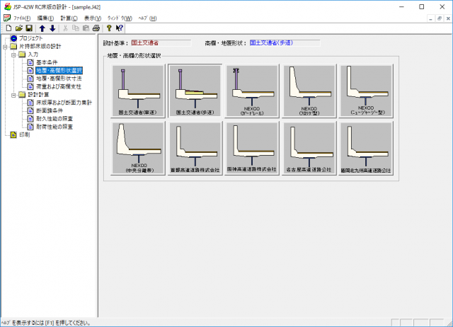Choose the NEXCO (ガードレール) shape option
This screenshot has width=453, height=327.
tap(251, 91)
